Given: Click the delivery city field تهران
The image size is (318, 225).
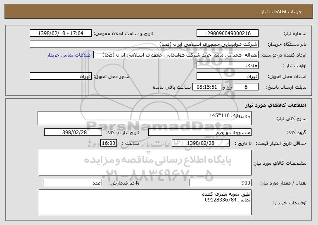Looking at the screenshot, I should [61, 76].
